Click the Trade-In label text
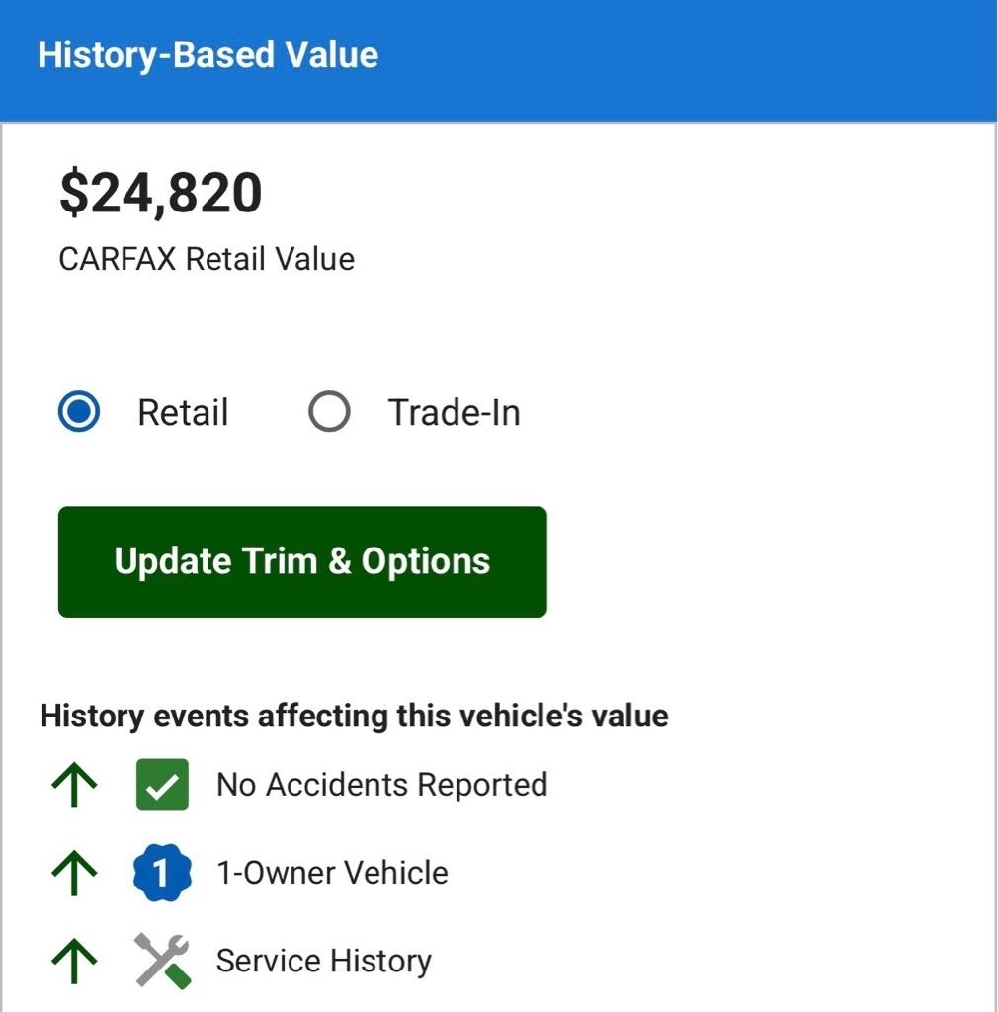The image size is (998, 1012). [x=454, y=412]
